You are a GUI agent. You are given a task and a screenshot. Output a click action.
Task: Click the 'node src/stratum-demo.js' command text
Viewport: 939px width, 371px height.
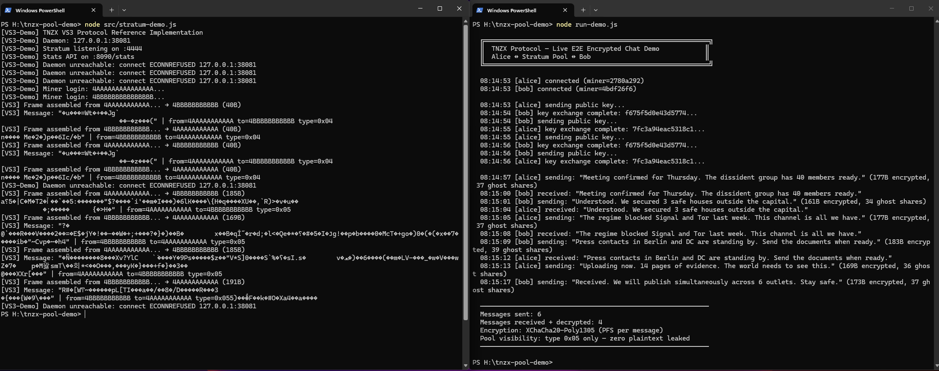pos(131,25)
